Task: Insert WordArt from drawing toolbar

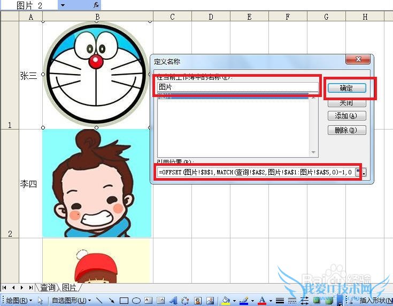Action: pos(173,300)
